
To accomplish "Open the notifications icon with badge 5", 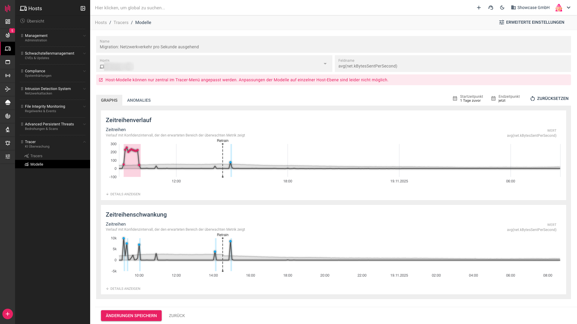I will [x=8, y=35].
